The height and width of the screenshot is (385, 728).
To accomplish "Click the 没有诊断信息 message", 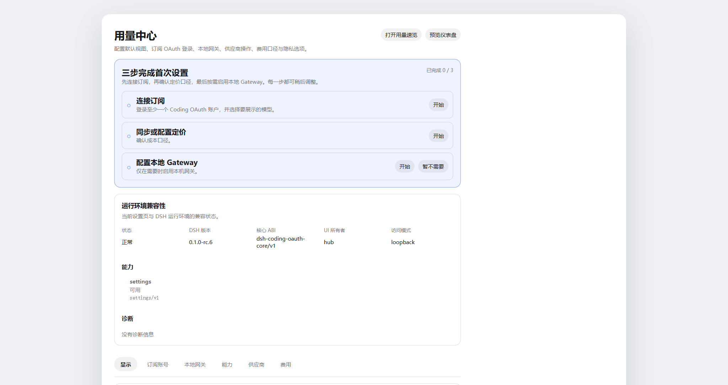I will [138, 334].
